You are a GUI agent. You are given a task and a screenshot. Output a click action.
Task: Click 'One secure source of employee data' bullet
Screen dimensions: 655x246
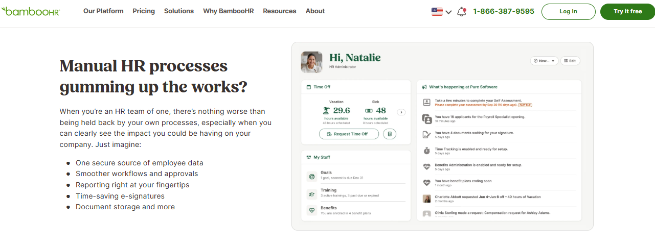(x=140, y=163)
